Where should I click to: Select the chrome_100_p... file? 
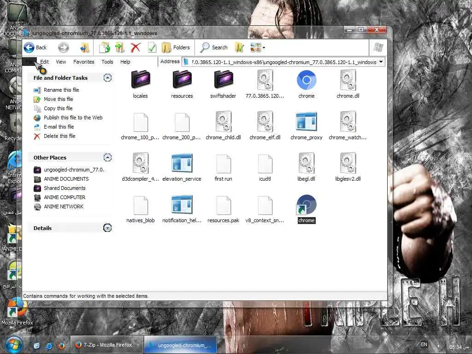click(x=140, y=126)
